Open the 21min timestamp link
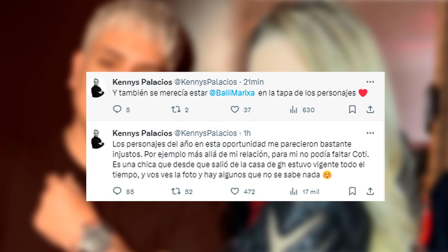This screenshot has width=448, height=252. (x=253, y=82)
